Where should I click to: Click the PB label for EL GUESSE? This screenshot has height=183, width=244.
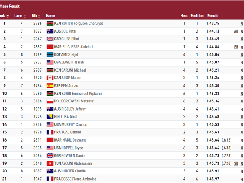pos(236,47)
